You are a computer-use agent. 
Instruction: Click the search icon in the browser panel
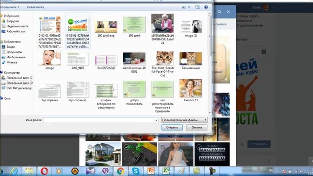pos(220,12)
